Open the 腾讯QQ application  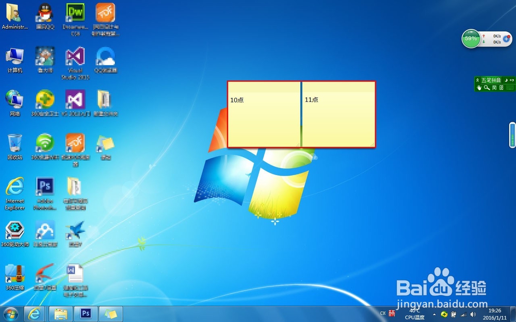[44, 13]
